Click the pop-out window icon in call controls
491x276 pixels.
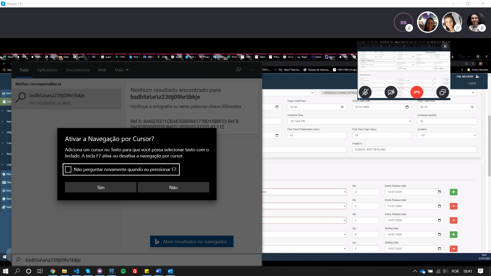click(x=442, y=92)
